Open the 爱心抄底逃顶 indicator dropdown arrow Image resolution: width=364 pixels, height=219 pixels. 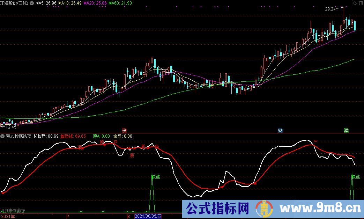tap(2, 136)
